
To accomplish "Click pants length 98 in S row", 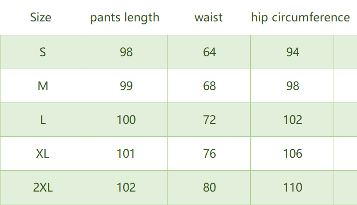I will point(126,52).
